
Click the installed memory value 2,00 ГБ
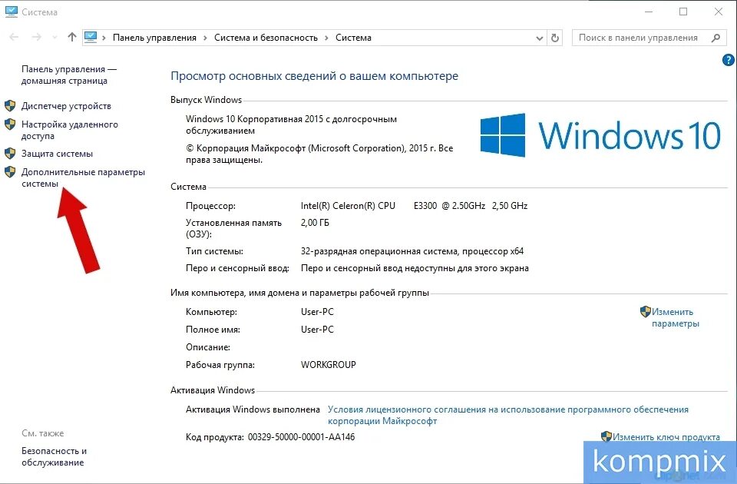tap(315, 223)
